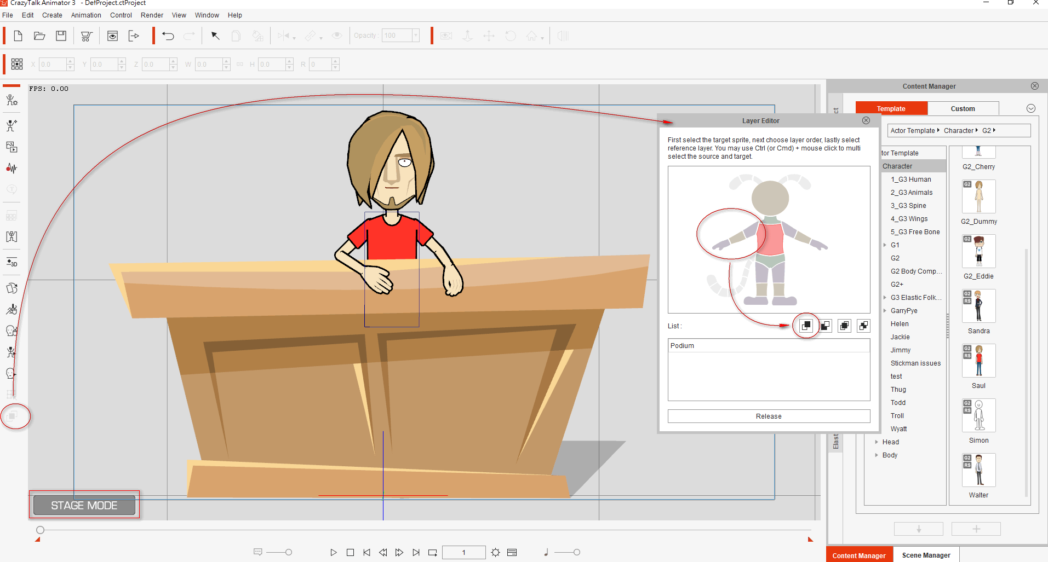Viewport: 1048px width, 562px height.
Task: Open an existing project from the folder icon
Action: 39,36
